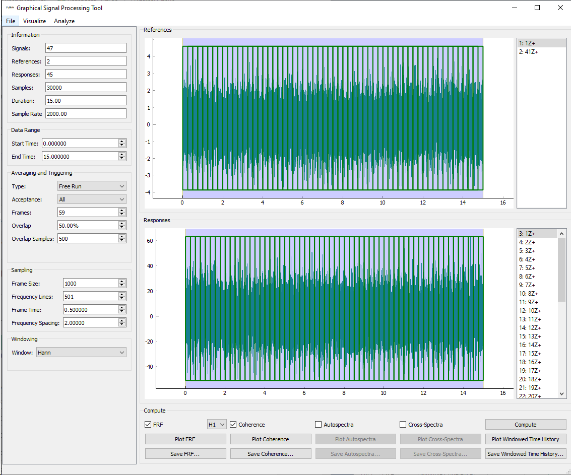Viewport: 571px width, 475px height.
Task: Increase Frames count with up arrow
Action: [122, 211]
